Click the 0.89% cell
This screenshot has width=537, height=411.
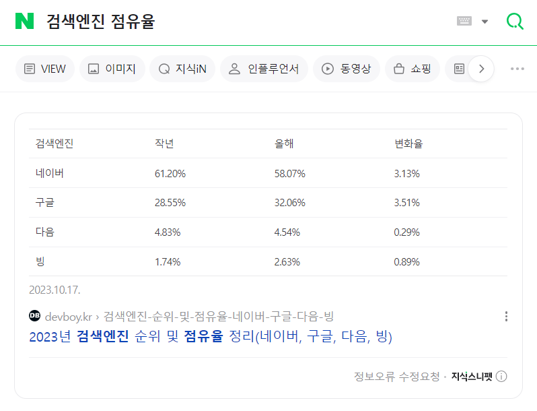[x=407, y=262]
